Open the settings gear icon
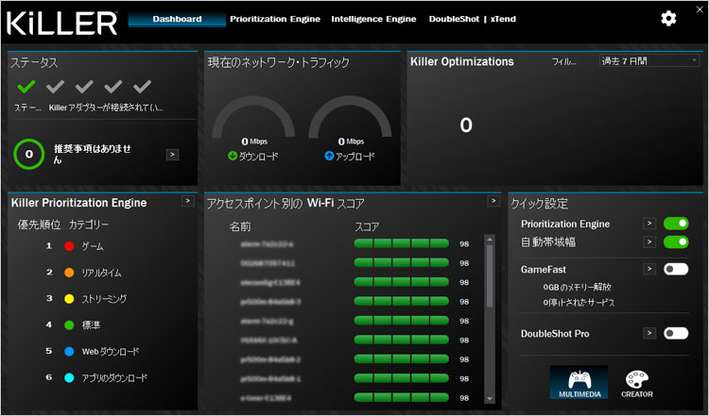Screen dimensions: 709x416 pyautogui.click(x=668, y=19)
